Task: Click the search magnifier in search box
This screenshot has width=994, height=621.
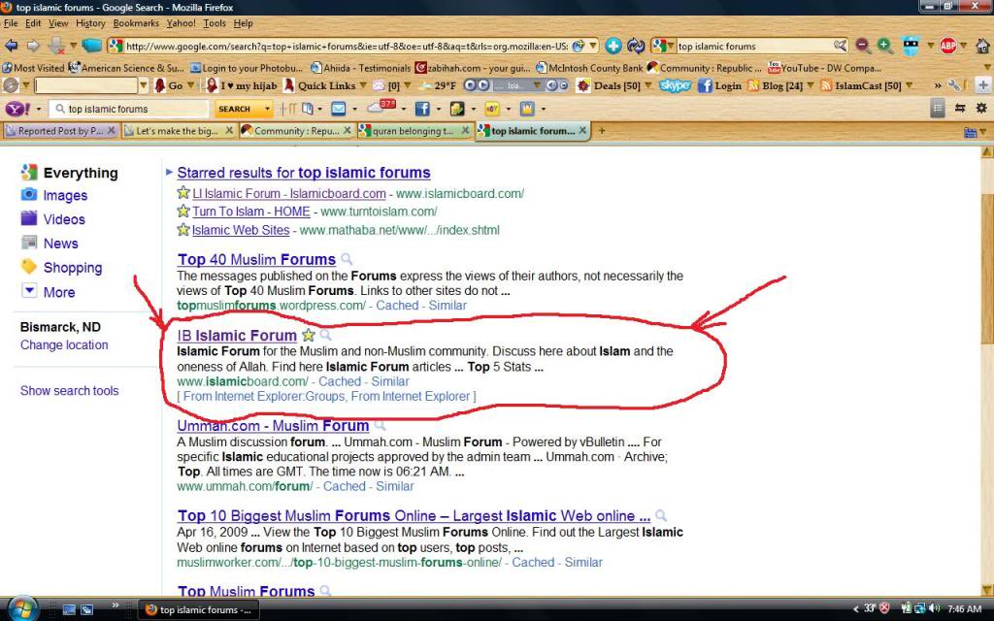Action: [841, 46]
